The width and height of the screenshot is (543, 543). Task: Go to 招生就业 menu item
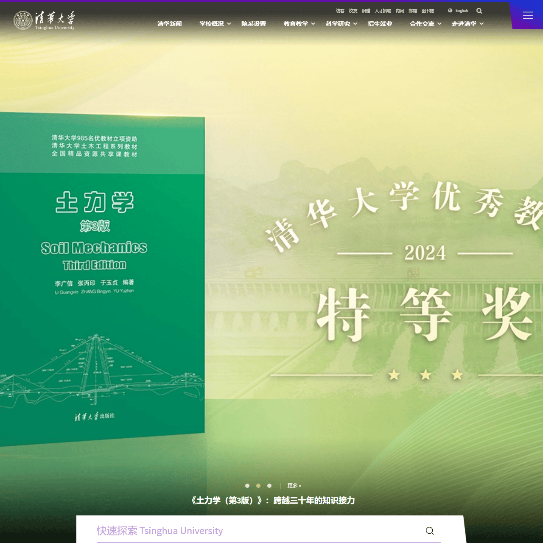[380, 24]
